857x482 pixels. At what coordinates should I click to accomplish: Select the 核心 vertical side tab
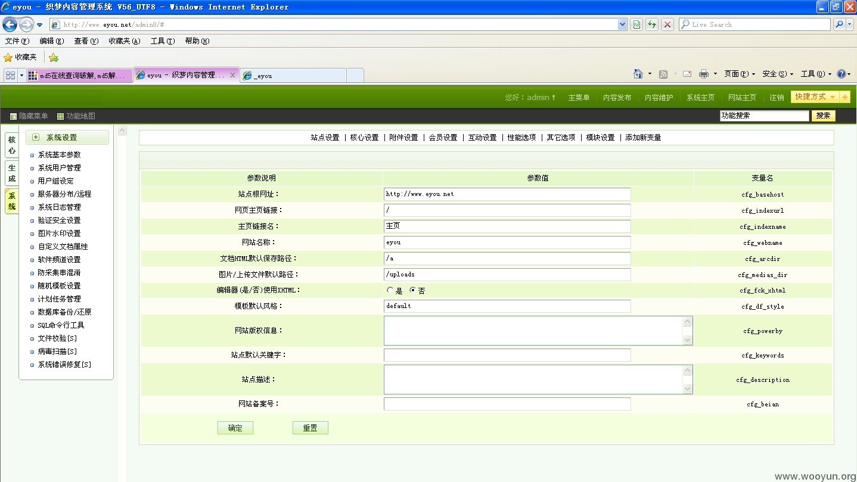click(12, 145)
